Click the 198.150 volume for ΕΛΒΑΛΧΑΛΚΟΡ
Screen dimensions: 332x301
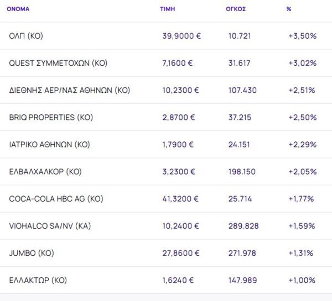[x=242, y=171]
